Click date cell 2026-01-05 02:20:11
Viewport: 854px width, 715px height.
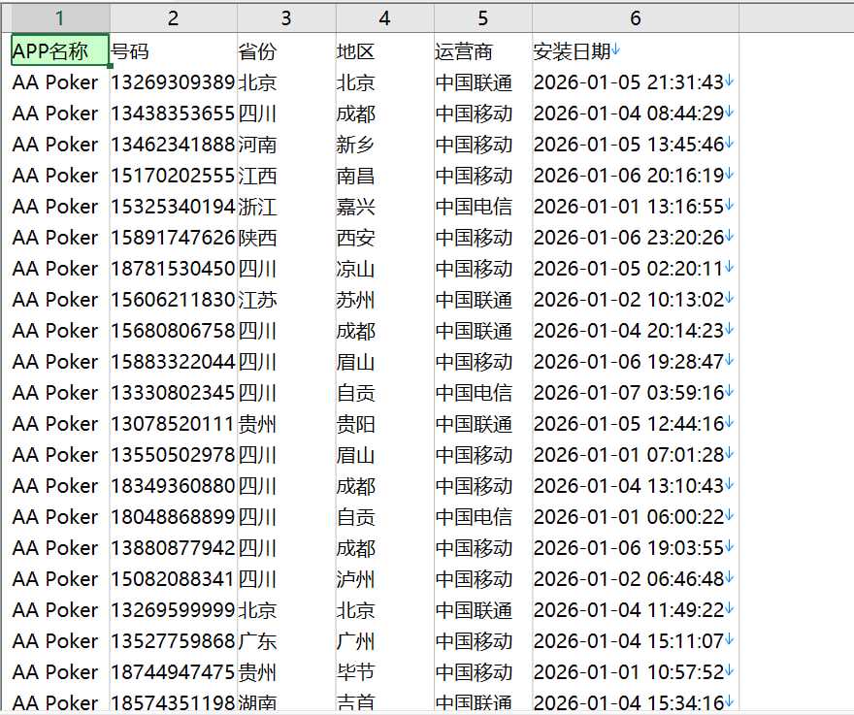click(636, 269)
